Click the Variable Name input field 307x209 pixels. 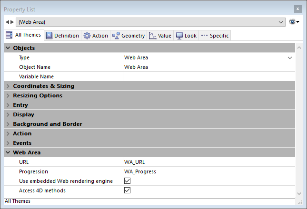208,76
